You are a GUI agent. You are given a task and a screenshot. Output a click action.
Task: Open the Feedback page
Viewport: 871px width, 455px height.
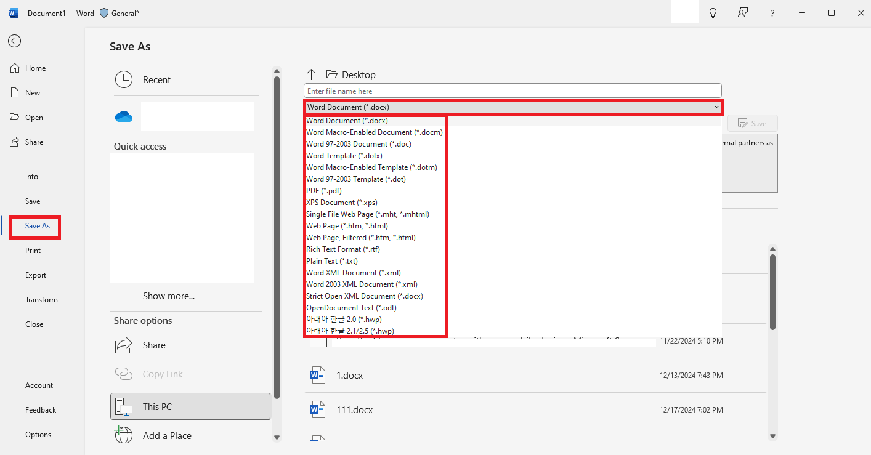click(41, 410)
